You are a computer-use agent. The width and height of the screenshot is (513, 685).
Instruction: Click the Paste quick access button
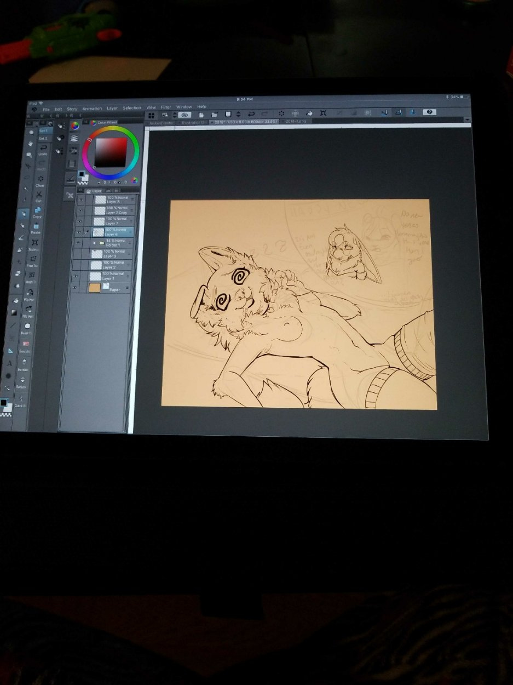36,228
